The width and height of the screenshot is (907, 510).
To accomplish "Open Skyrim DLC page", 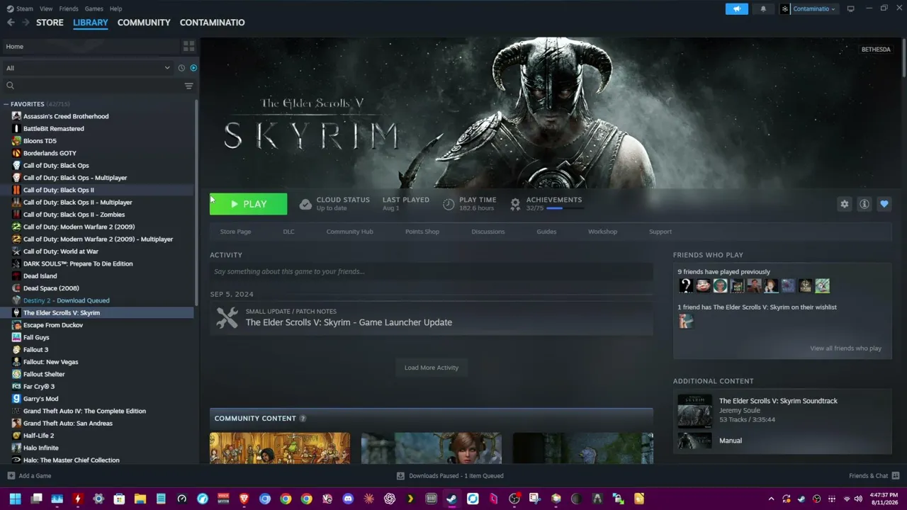I will [288, 232].
